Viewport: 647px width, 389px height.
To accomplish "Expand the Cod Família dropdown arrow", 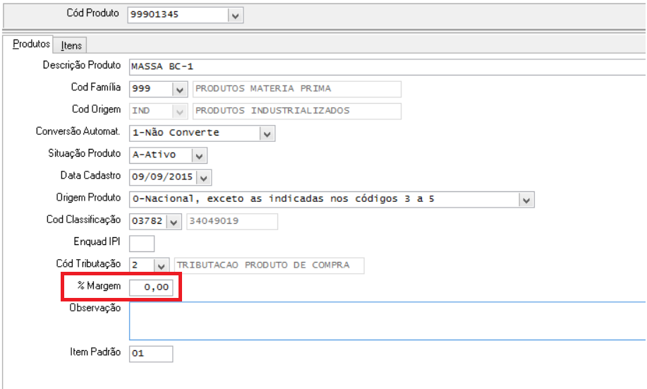I will click(x=180, y=89).
